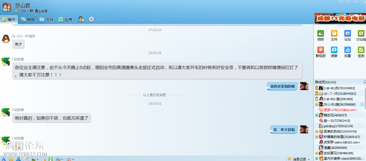
Task: Search group members magnifier icon
Action: click(365, 82)
